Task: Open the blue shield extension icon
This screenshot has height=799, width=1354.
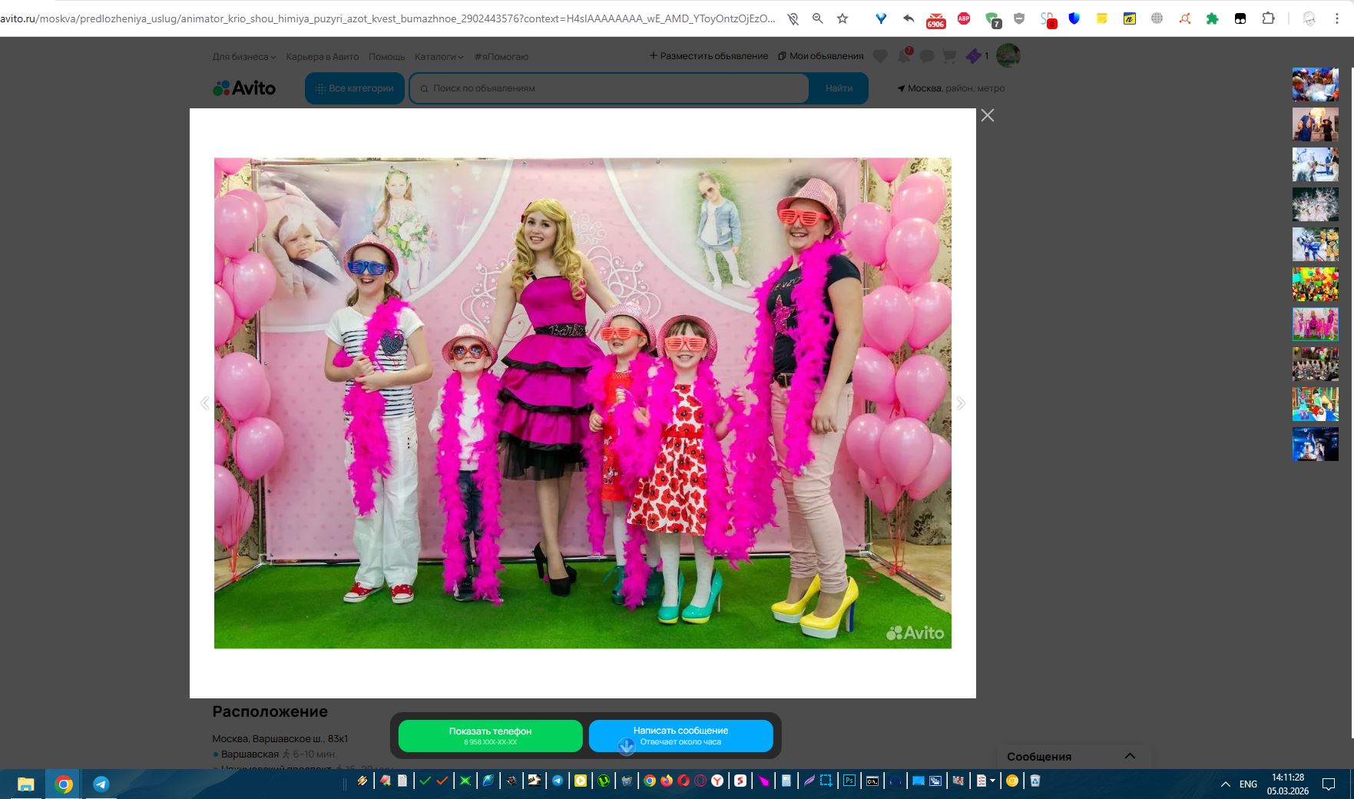Action: coord(1074,18)
